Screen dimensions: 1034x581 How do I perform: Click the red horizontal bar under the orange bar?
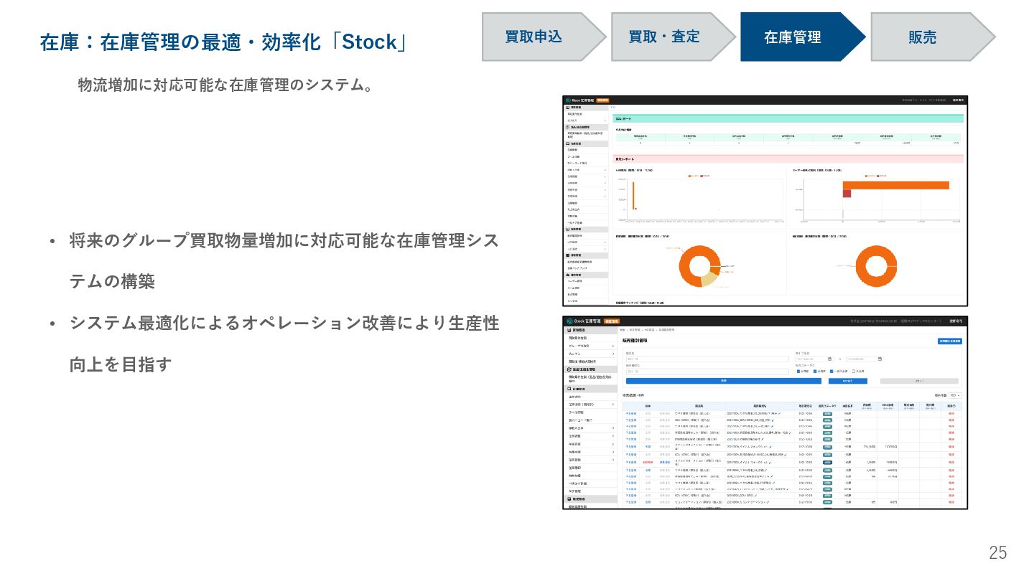coord(847,194)
